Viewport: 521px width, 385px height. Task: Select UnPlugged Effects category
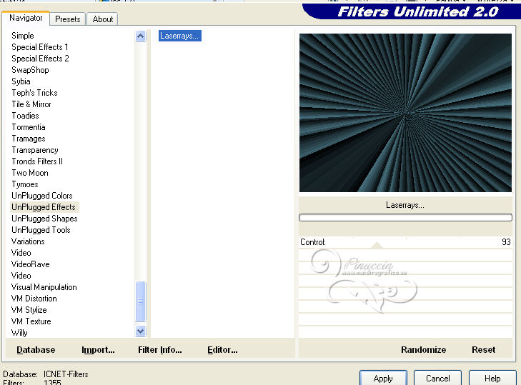tap(44, 207)
